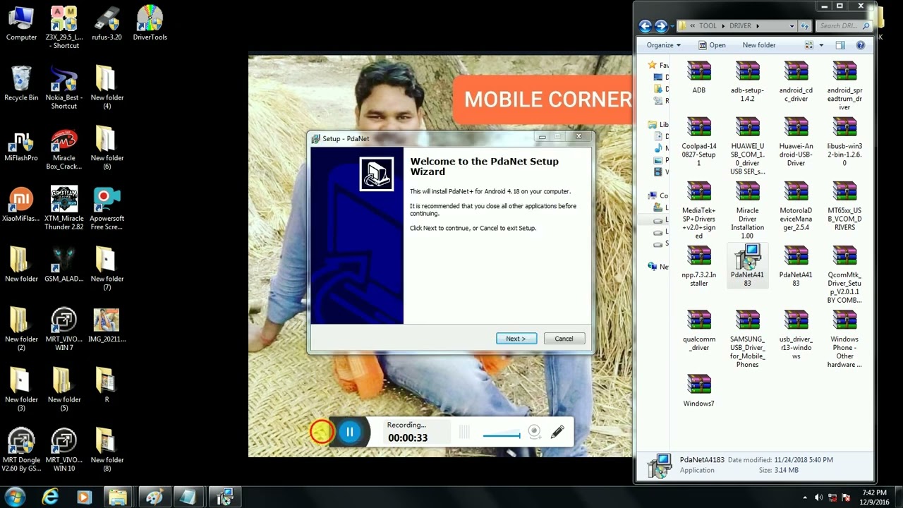The image size is (903, 508).
Task: Select the Coolpad-140827-Setup1 archive
Action: (x=699, y=142)
